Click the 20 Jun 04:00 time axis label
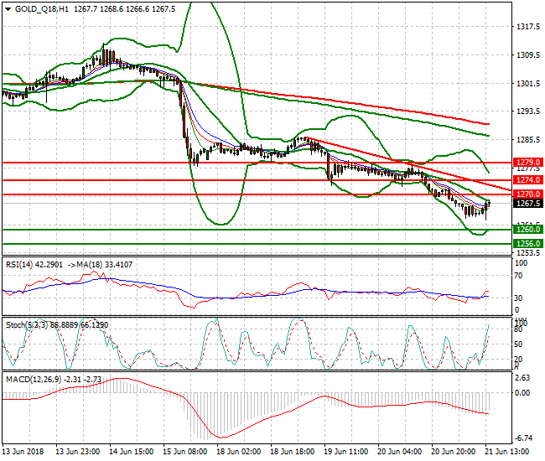The height and width of the screenshot is (461, 545). 399,452
